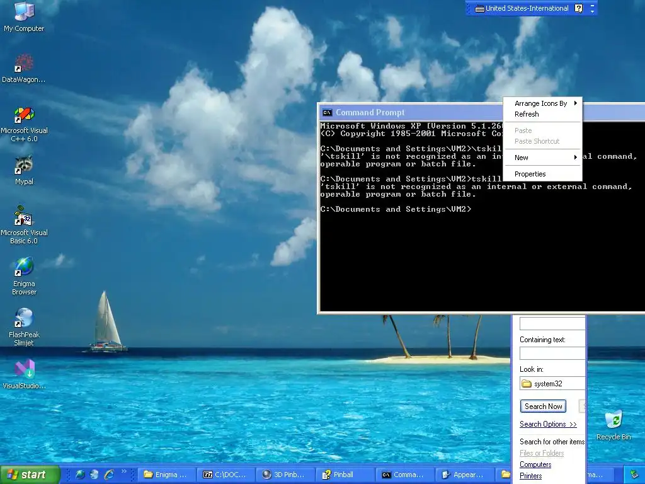645x484 pixels.
Task: Open the DataWagon desktop shortcut
Action: 24,69
